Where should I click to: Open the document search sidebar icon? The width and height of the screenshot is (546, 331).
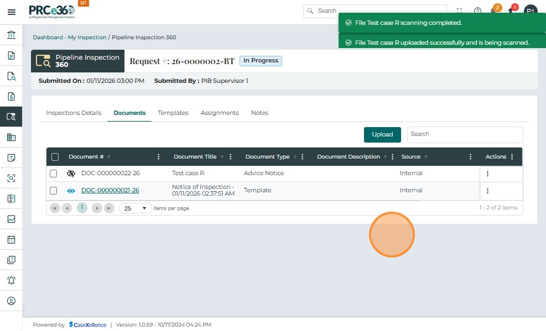point(11,76)
